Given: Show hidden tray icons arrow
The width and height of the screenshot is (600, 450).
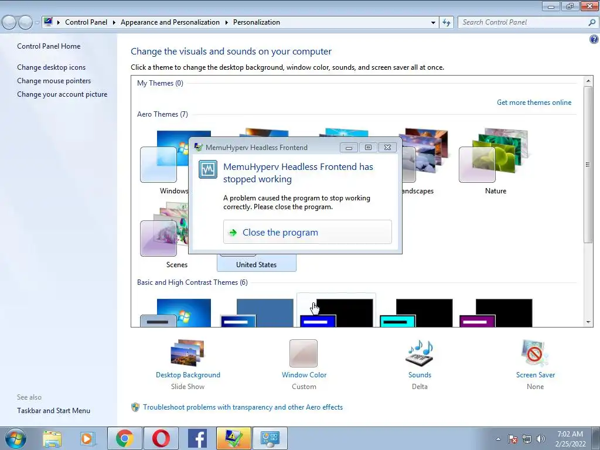Looking at the screenshot, I should coord(498,439).
